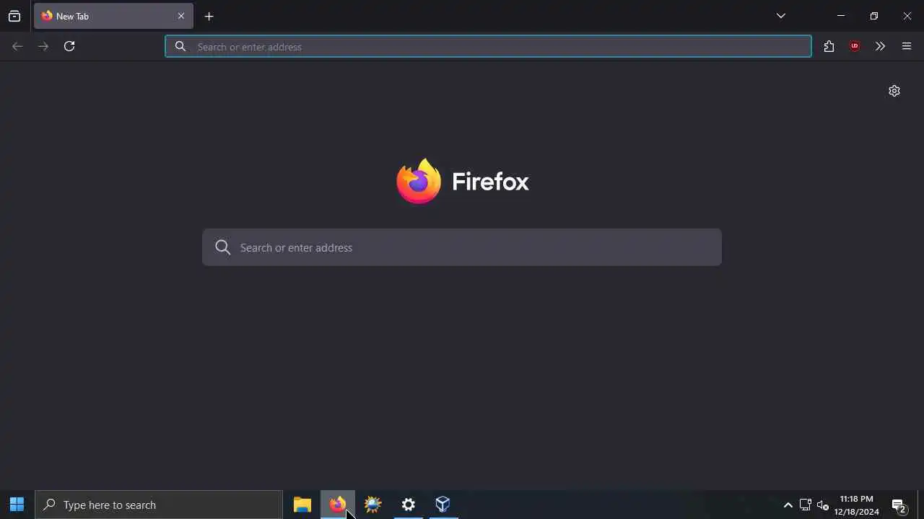Click the Type here to search box
This screenshot has width=924, height=519.
tap(159, 505)
